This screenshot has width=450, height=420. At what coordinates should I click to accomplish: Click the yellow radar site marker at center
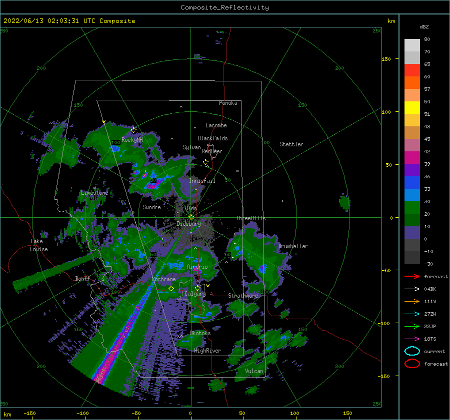point(191,217)
